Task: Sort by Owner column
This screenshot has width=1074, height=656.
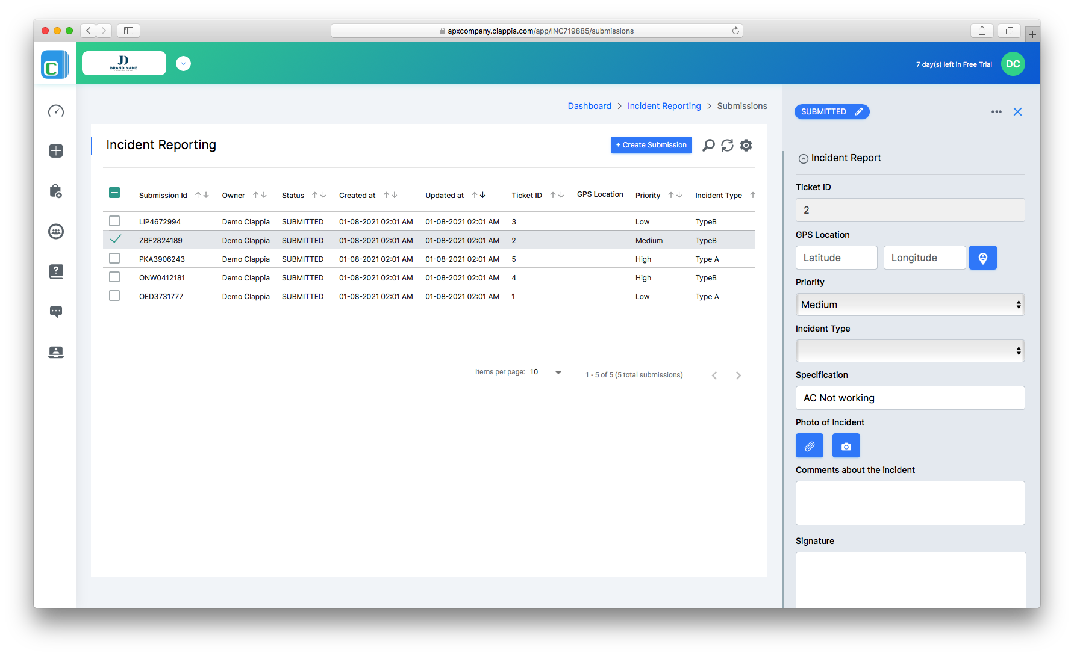Action: (260, 195)
